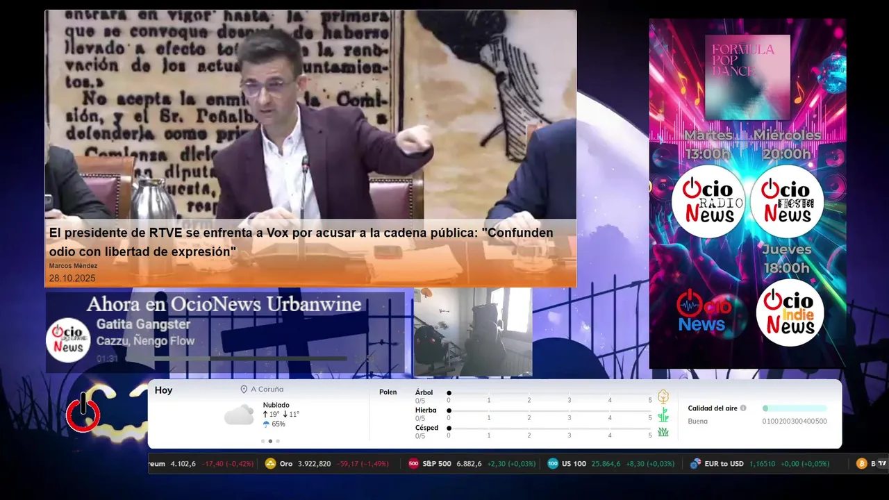Image resolution: width=889 pixels, height=500 pixels.
Task: Click the Nublado weather condition text
Action: tap(276, 405)
